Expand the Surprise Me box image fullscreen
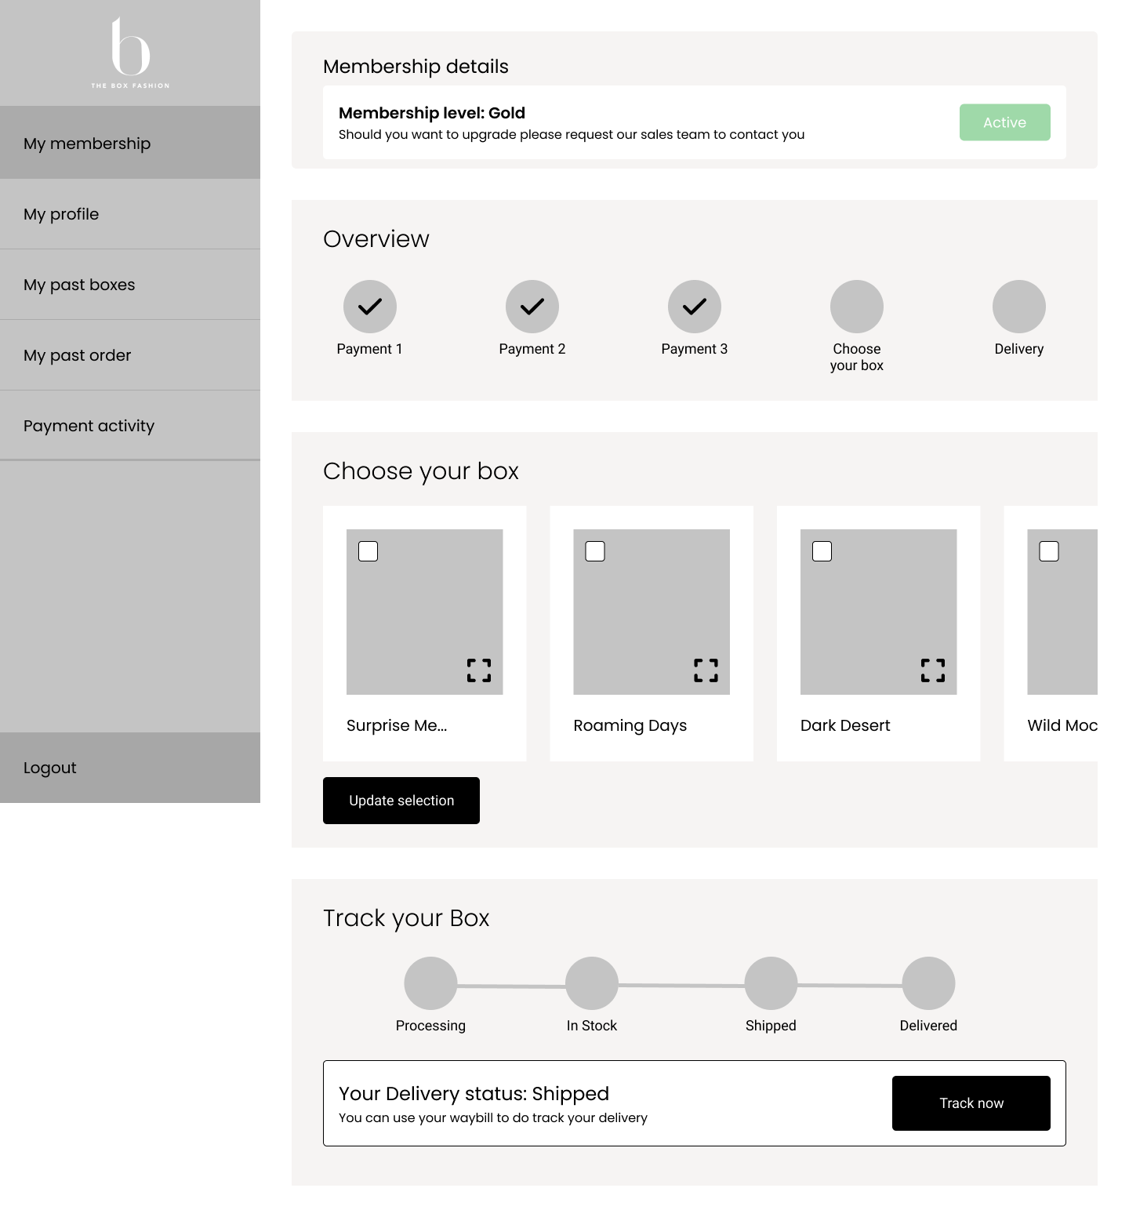 pos(479,671)
